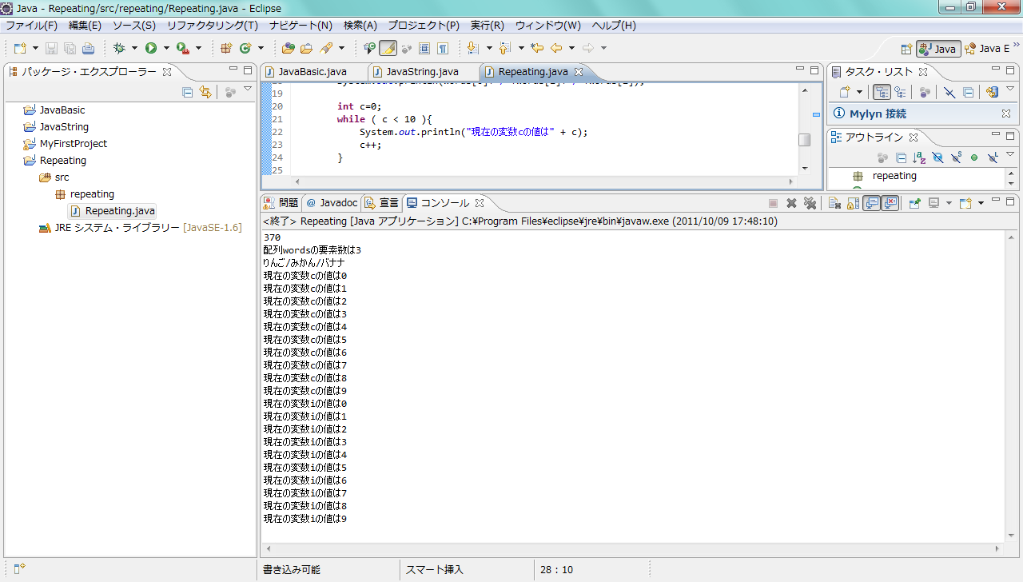Clear the console output
This screenshot has width=1023, height=582.
[x=834, y=203]
